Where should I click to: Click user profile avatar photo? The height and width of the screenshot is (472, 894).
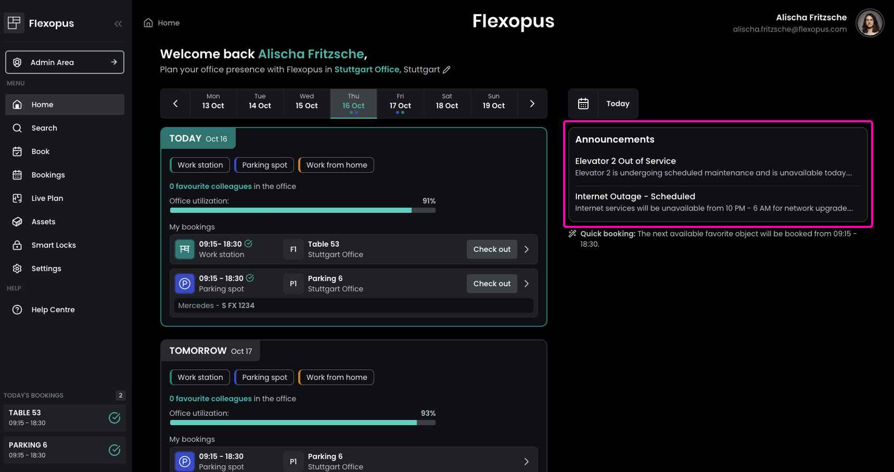(x=870, y=23)
